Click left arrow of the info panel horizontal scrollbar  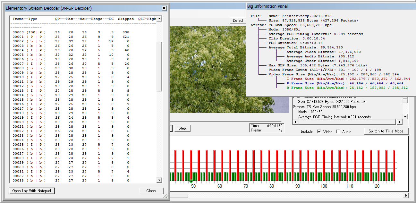coord(295,122)
